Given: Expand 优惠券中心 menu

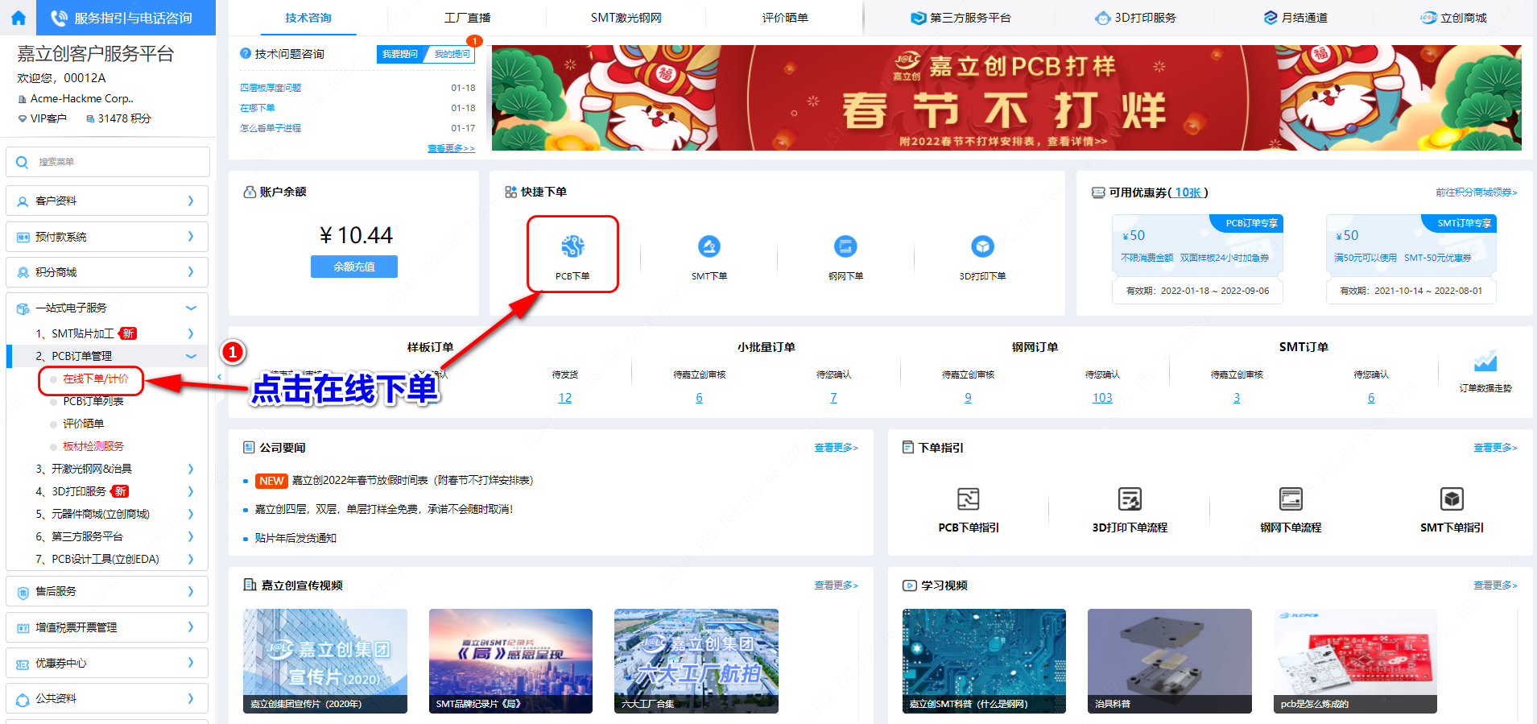Looking at the screenshot, I should [x=107, y=663].
